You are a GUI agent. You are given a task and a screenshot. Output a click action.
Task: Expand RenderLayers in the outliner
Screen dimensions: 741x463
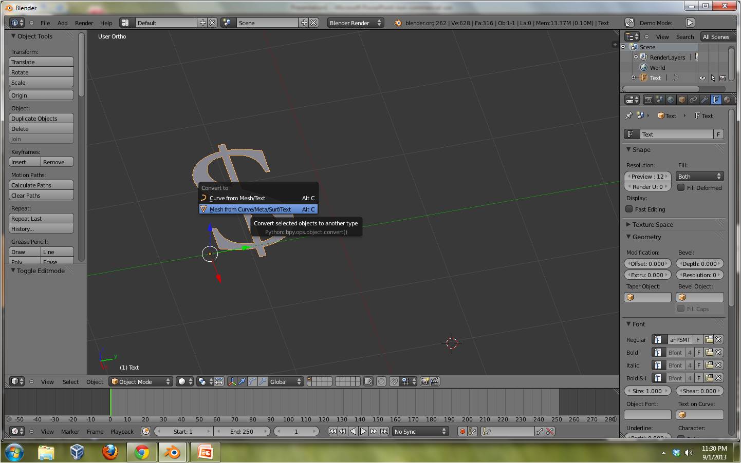click(636, 57)
